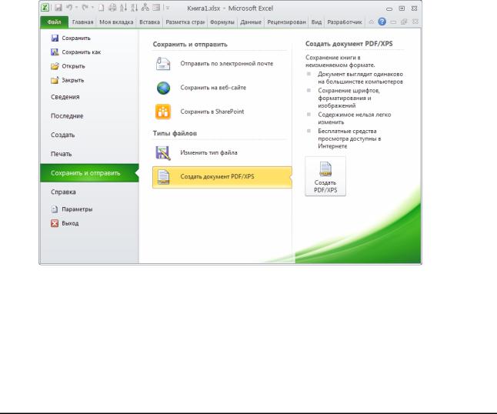Click the Sort descending icon in toolbar

coord(134,8)
